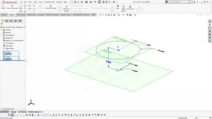
Task: Switch to the Motion Study 1 tab
Action: coord(35,112)
